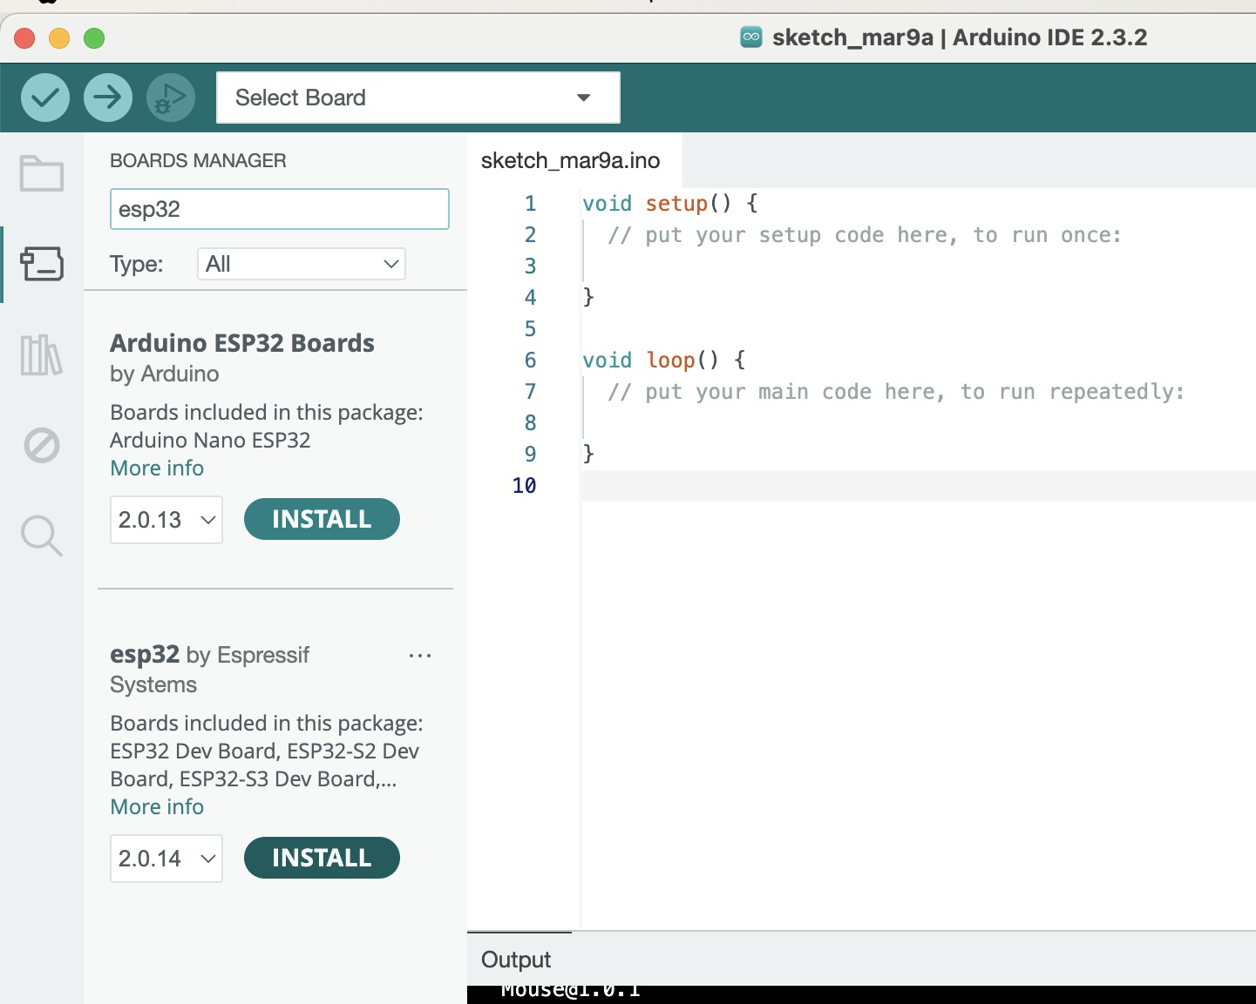Open the Library Manager books icon

42,355
